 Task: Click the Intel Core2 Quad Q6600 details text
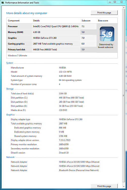[x=56, y=26]
